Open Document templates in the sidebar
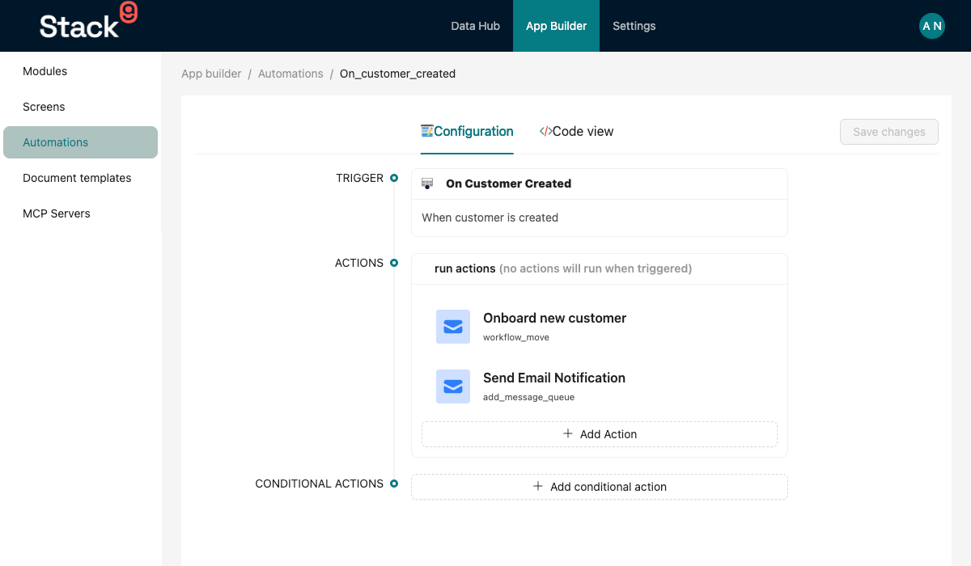 tap(81, 178)
